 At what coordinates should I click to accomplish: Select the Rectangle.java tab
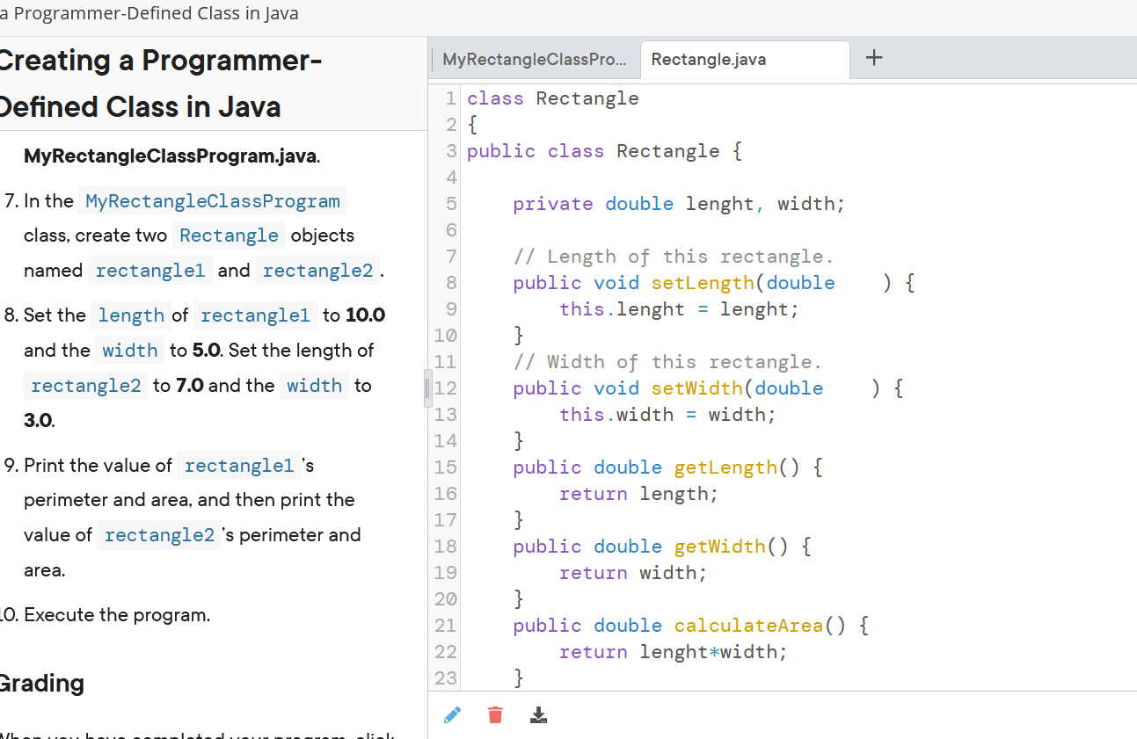tap(745, 60)
